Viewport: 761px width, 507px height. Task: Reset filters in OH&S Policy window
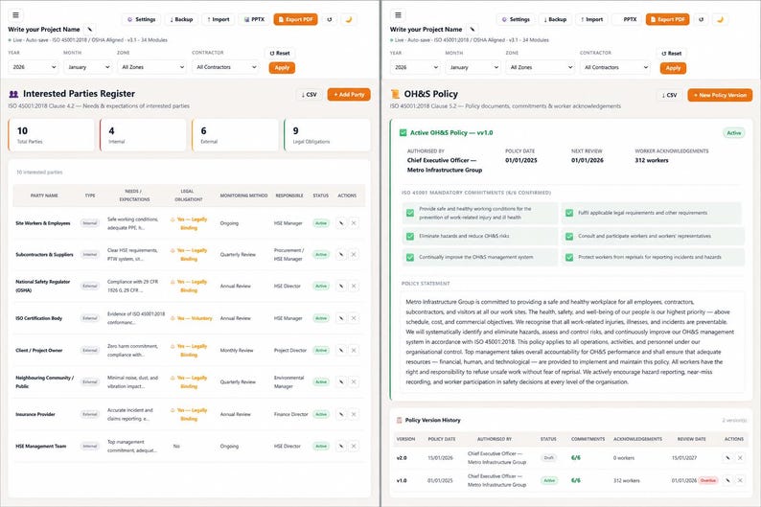point(672,54)
